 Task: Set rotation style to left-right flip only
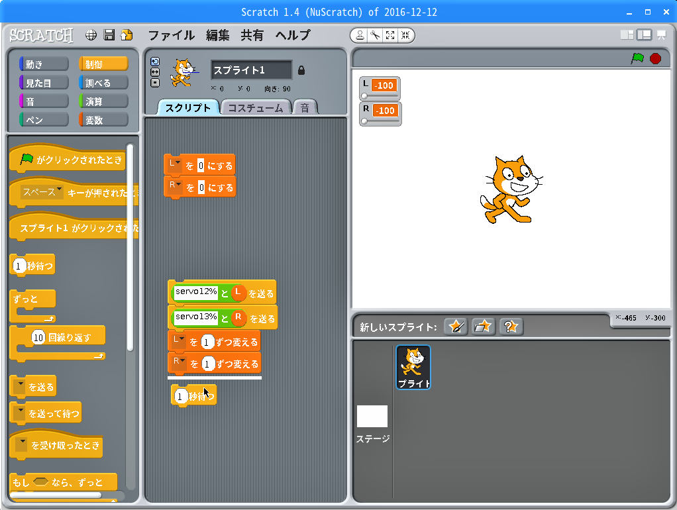[155, 72]
